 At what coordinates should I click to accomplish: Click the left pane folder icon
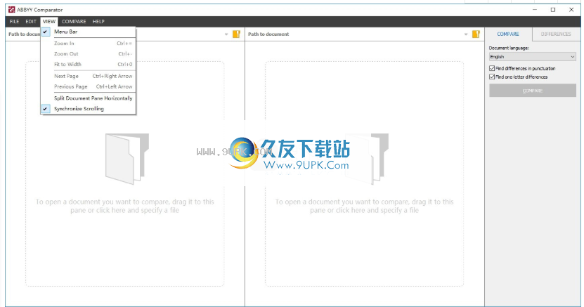(126, 159)
